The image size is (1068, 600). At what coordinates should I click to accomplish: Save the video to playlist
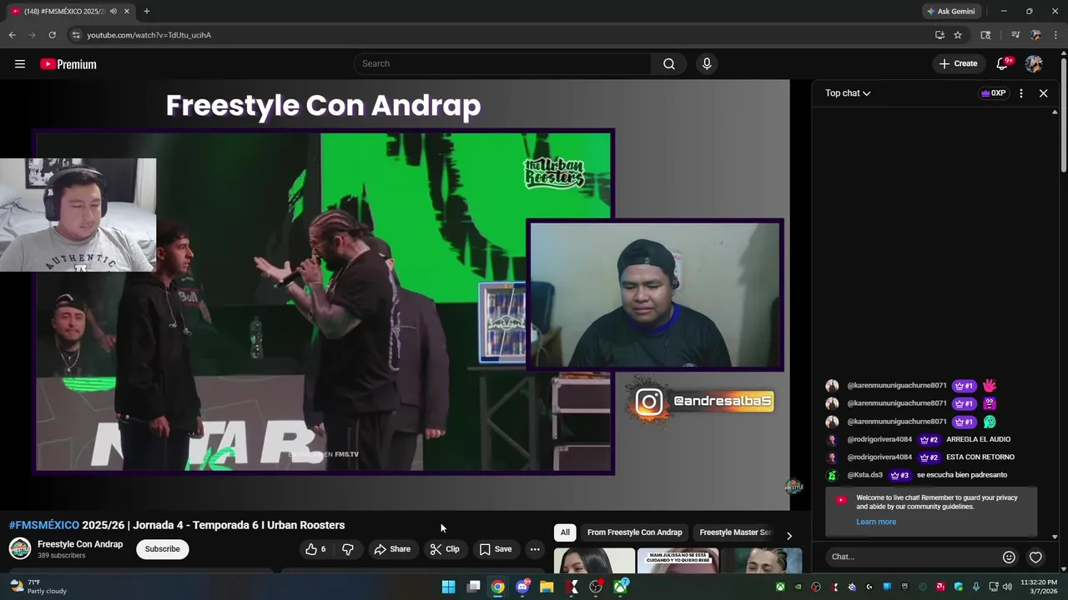point(496,549)
